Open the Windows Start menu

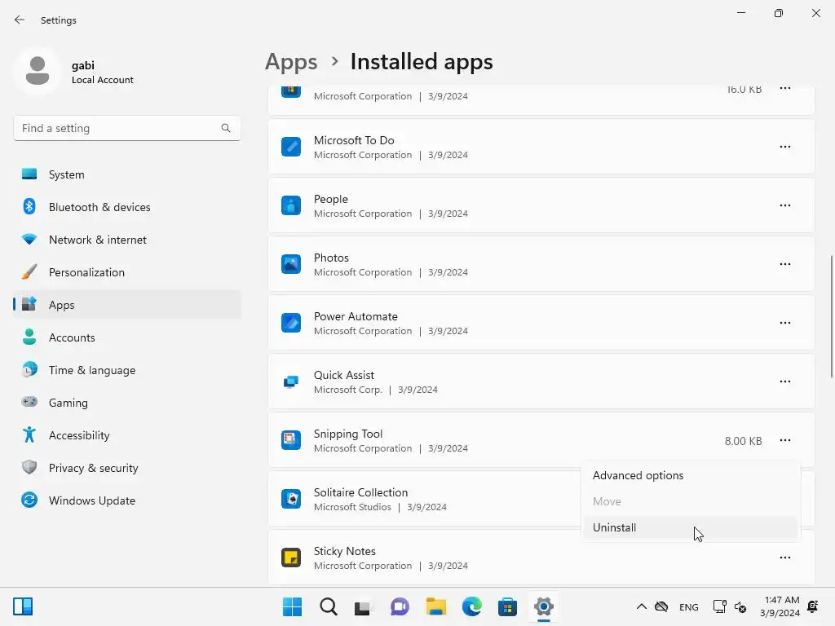(292, 606)
